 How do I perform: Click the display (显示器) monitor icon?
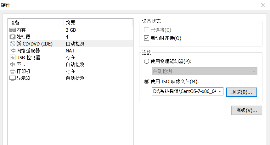[x=12, y=78]
